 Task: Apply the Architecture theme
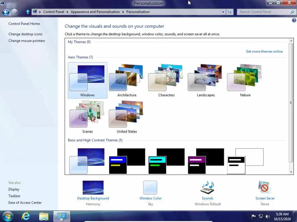(x=127, y=80)
